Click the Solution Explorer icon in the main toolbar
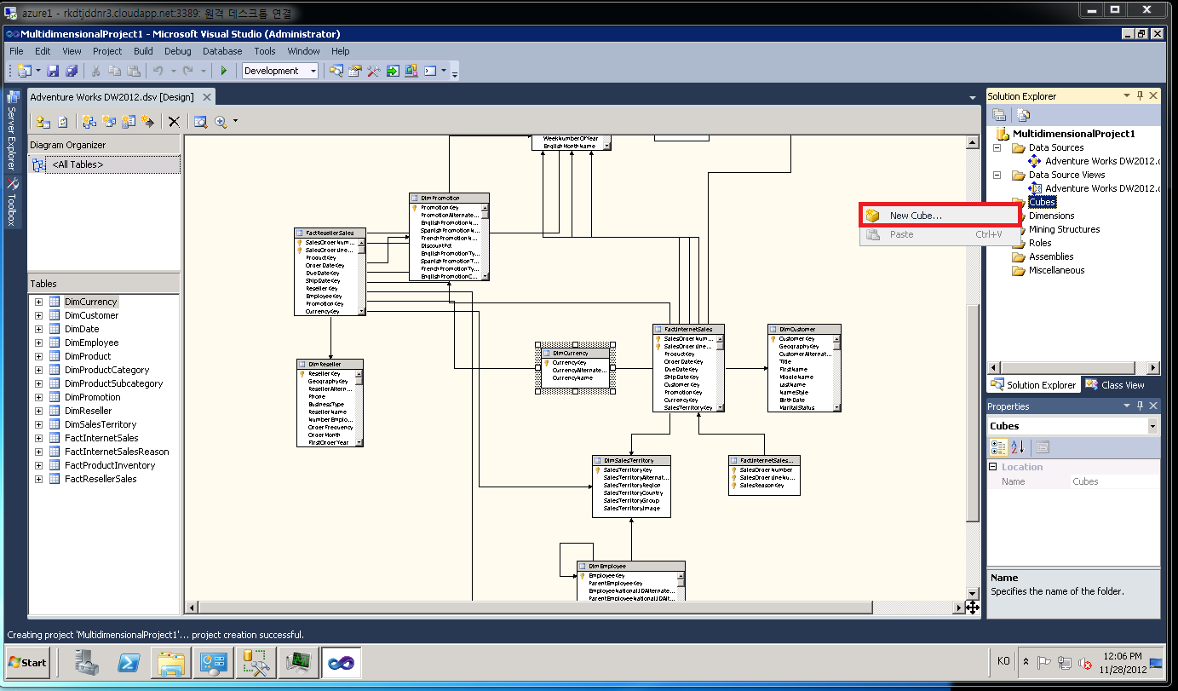1178x691 pixels. click(336, 71)
